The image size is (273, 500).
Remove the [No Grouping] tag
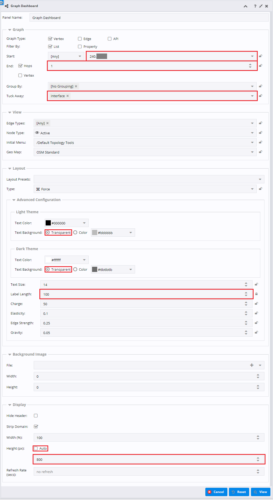[x=76, y=86]
